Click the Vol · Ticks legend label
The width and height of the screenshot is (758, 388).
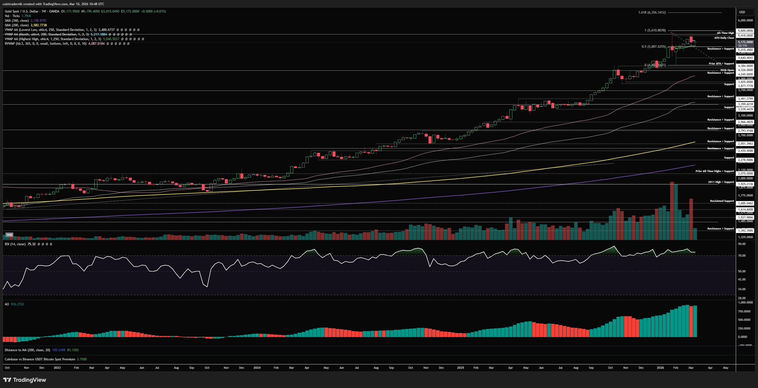pyautogui.click(x=12, y=16)
